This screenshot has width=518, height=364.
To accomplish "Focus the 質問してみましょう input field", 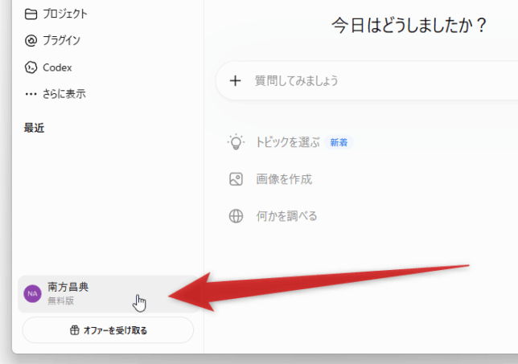I will (x=367, y=80).
